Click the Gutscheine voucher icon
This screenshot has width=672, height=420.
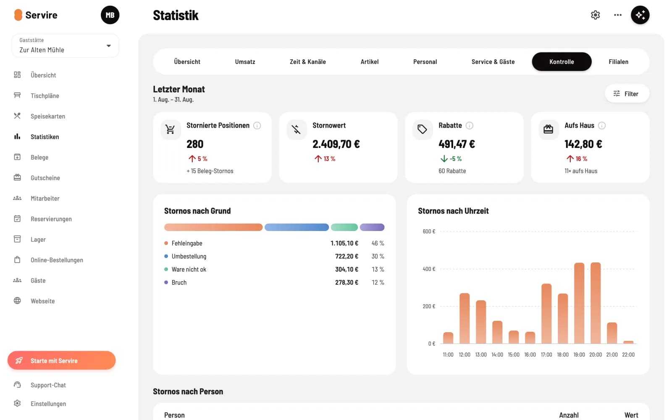[17, 178]
